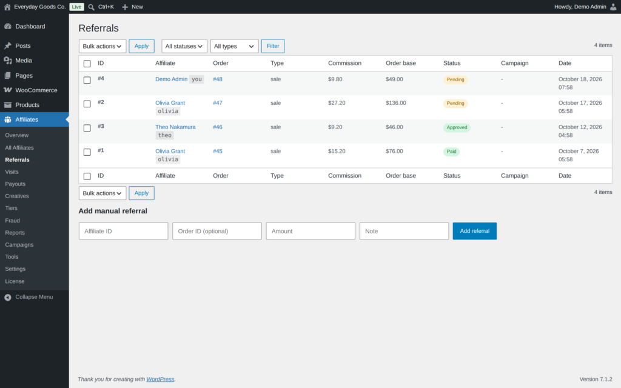Click the Media icon in sidebar
This screenshot has width=621, height=388.
click(x=8, y=60)
